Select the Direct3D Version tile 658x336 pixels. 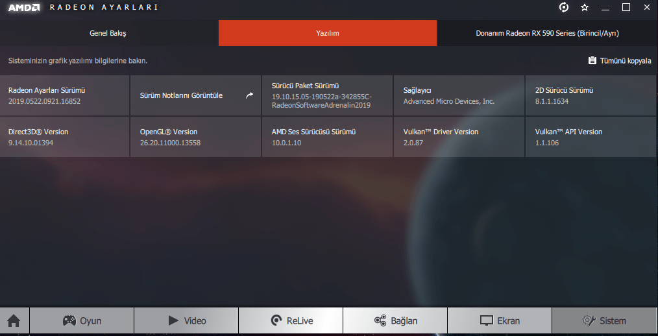[65, 137]
